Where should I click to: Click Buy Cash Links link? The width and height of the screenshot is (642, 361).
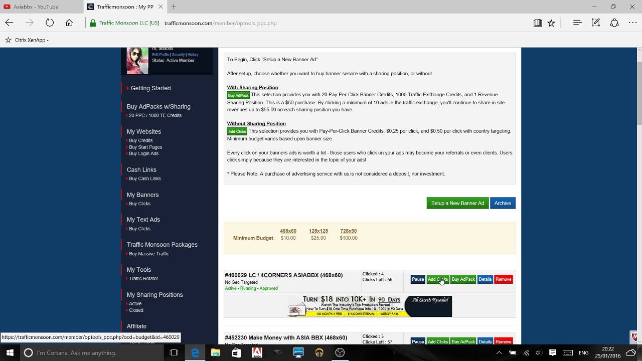[144, 178]
